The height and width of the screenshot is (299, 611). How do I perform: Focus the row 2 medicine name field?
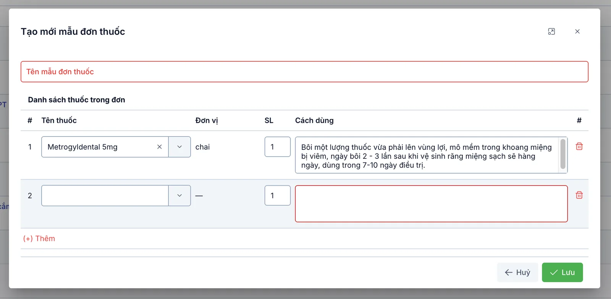105,195
